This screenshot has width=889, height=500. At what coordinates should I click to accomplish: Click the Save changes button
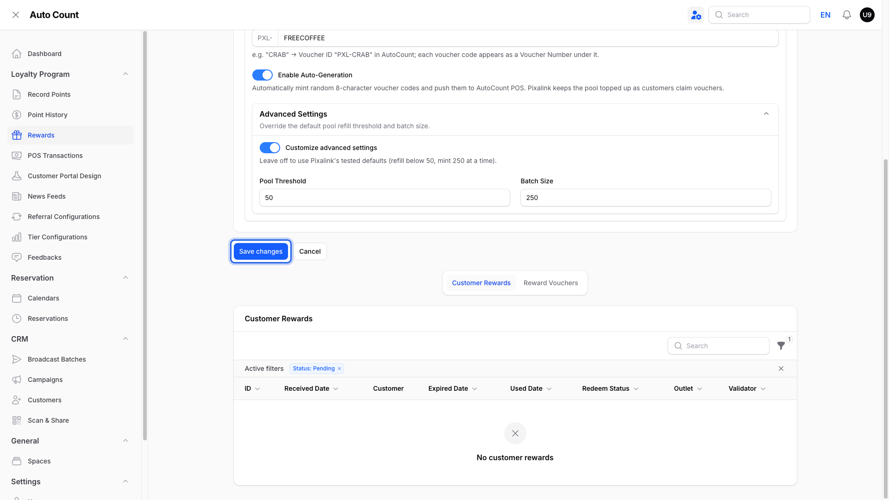tap(261, 251)
